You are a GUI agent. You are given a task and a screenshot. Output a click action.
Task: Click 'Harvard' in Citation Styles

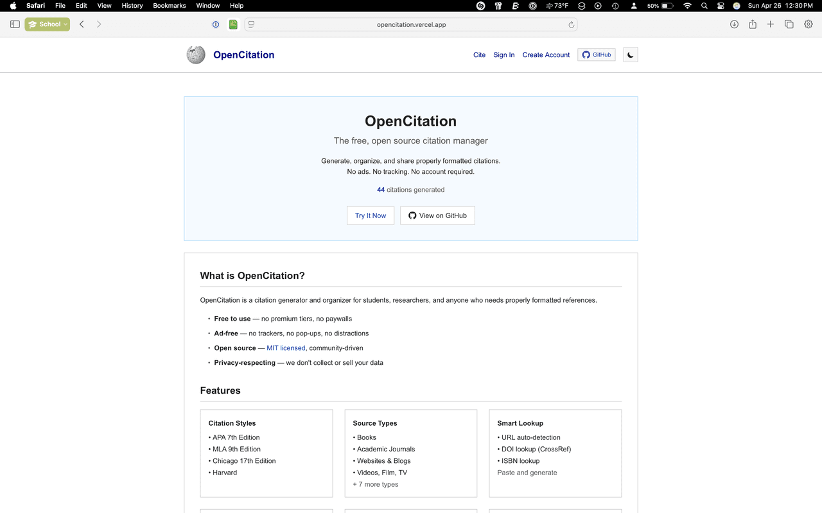(225, 473)
